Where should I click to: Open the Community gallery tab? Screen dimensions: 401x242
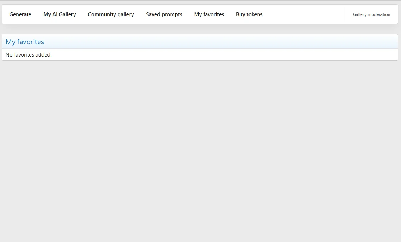point(111,14)
